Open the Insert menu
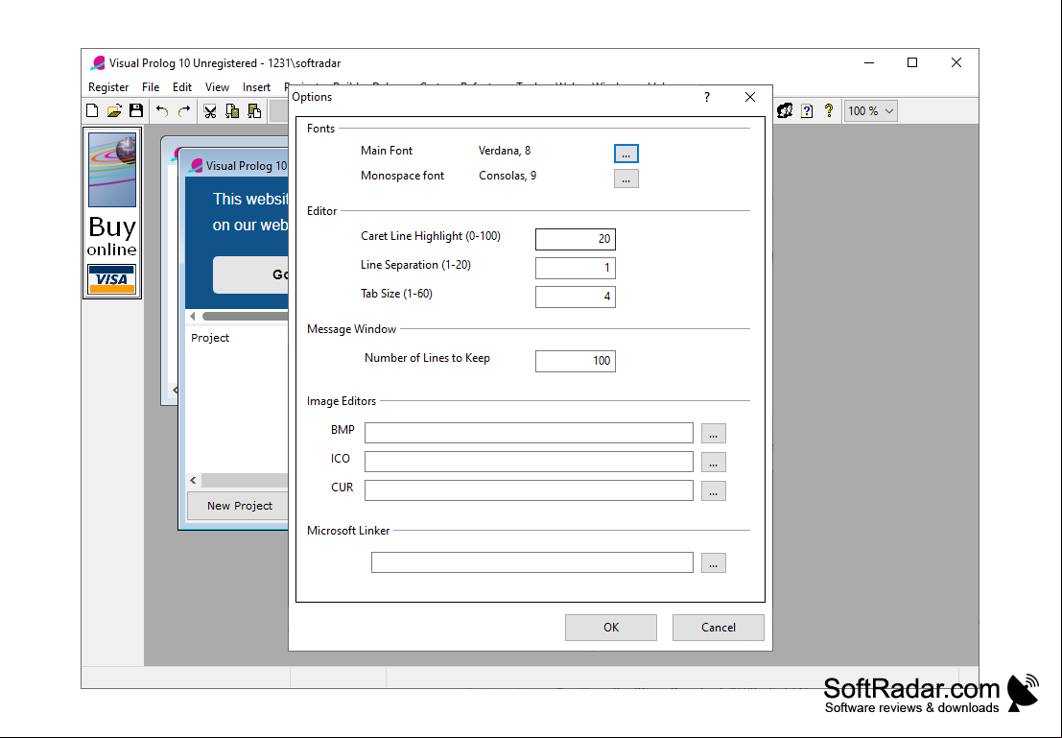1062x738 pixels. point(256,86)
